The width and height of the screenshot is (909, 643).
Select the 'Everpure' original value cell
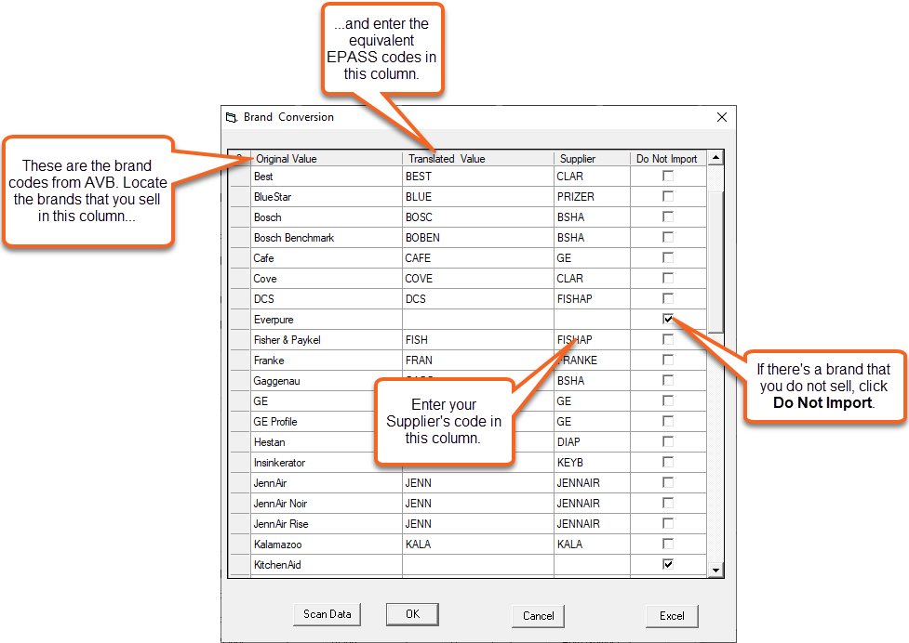(327, 320)
